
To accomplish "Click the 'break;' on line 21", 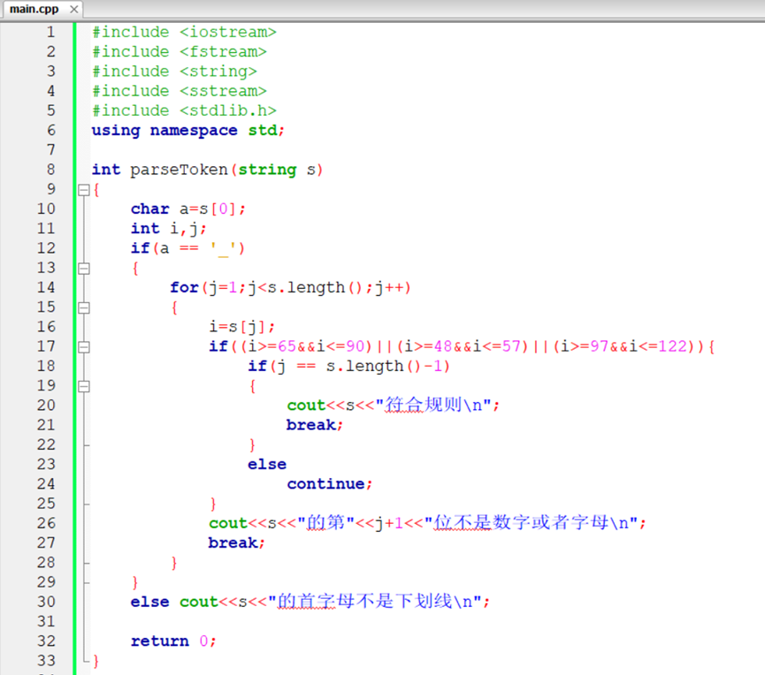I will coord(315,425).
